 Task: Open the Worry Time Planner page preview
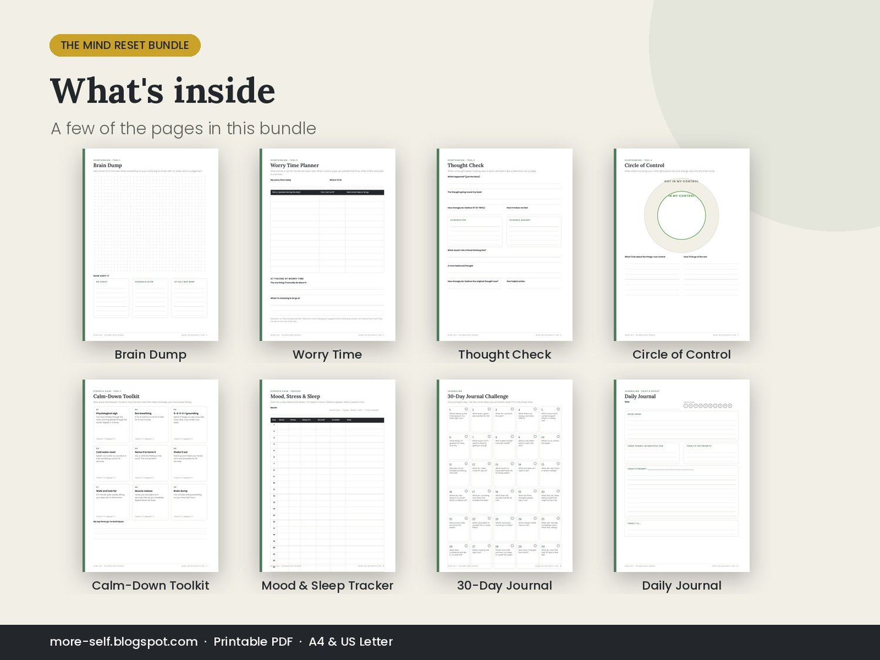pos(327,245)
